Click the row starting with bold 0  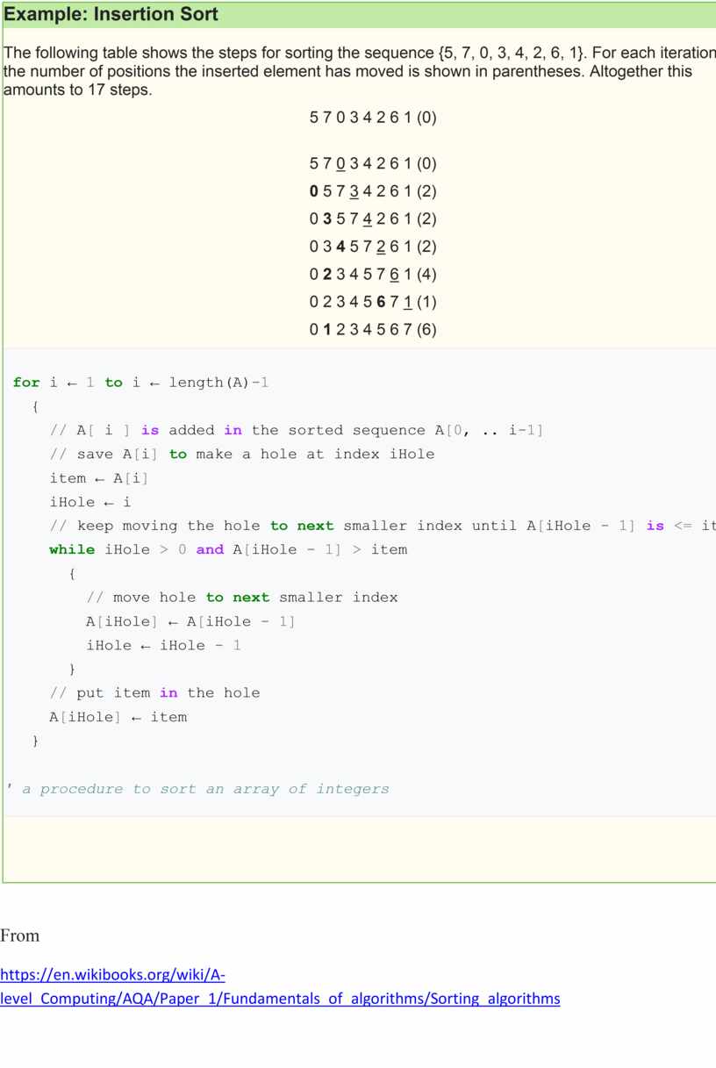point(372,191)
